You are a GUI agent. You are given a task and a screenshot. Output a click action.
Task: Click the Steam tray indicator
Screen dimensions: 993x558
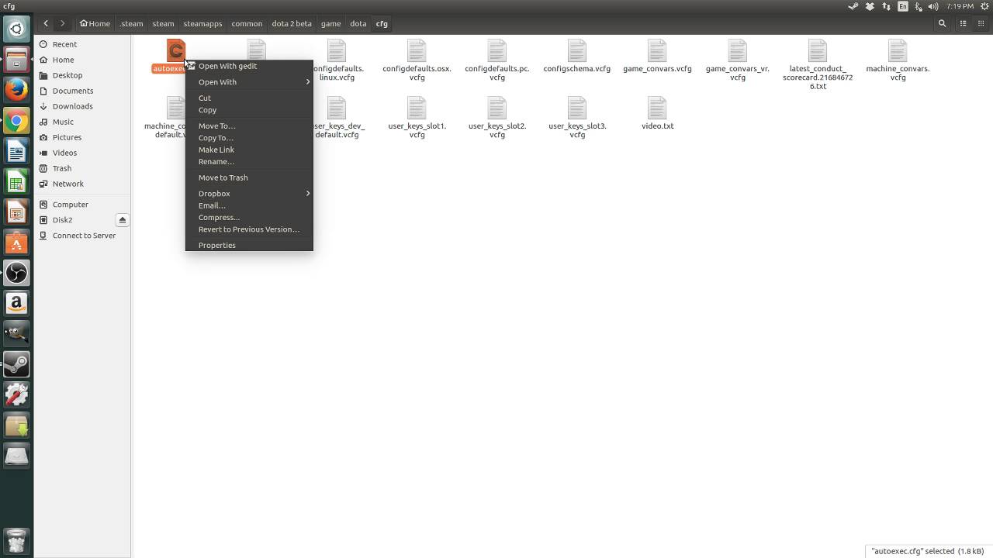853,6
